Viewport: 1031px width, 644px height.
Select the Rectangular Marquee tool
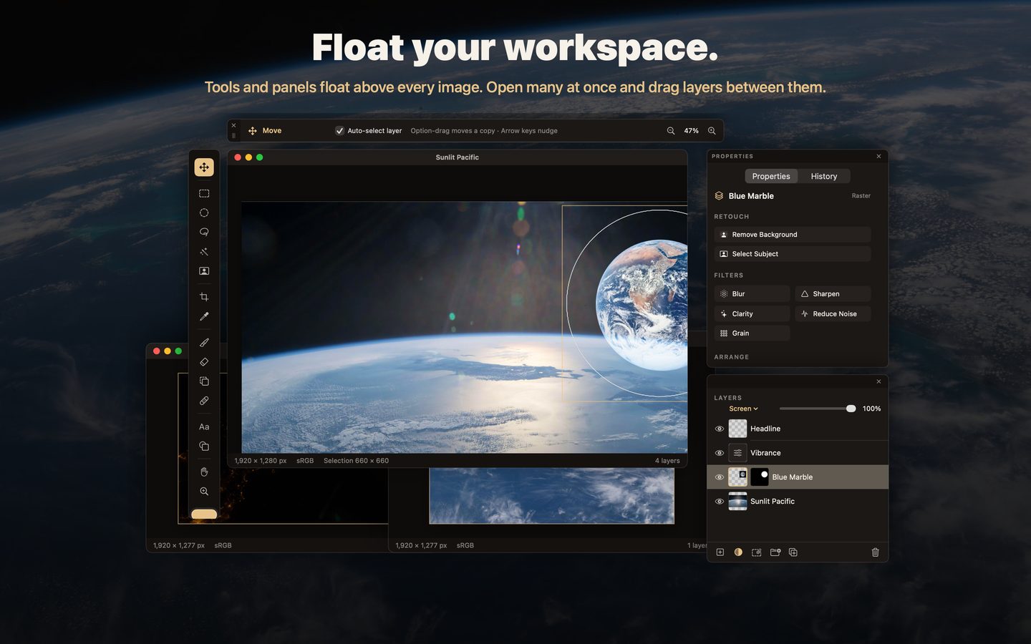tap(204, 193)
